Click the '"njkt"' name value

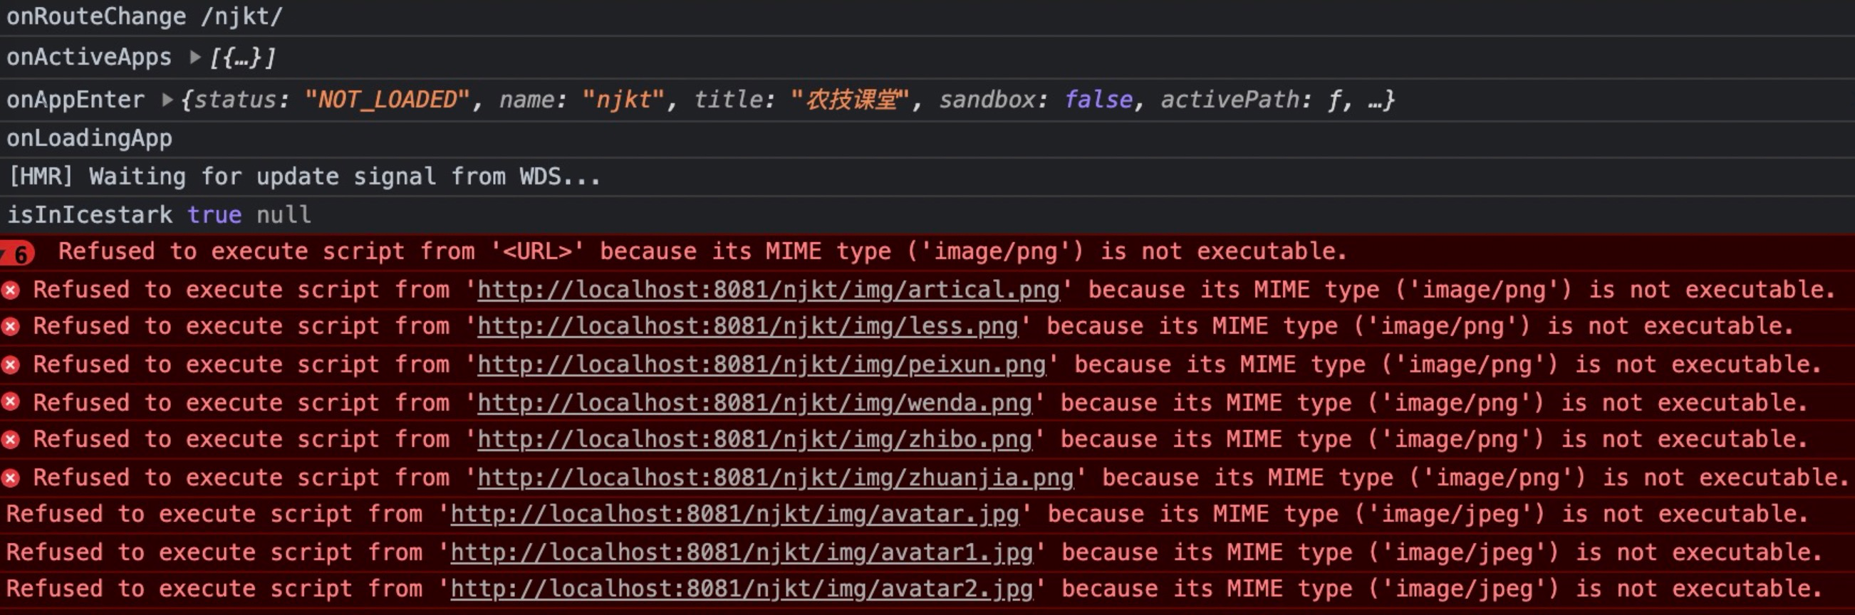pyautogui.click(x=623, y=99)
